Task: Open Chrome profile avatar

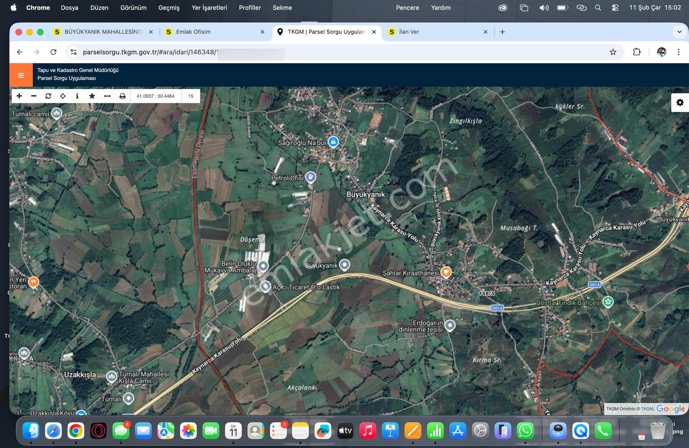Action: (662, 52)
